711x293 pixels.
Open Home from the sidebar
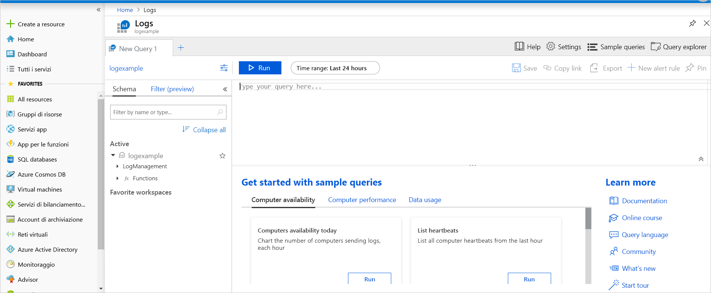(26, 39)
